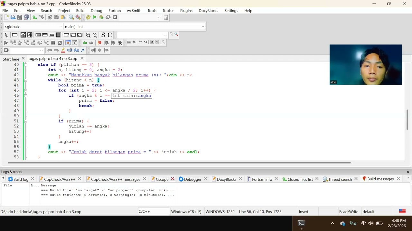Toggle match case Aa option
This screenshot has height=231, width=412.
click(76, 50)
